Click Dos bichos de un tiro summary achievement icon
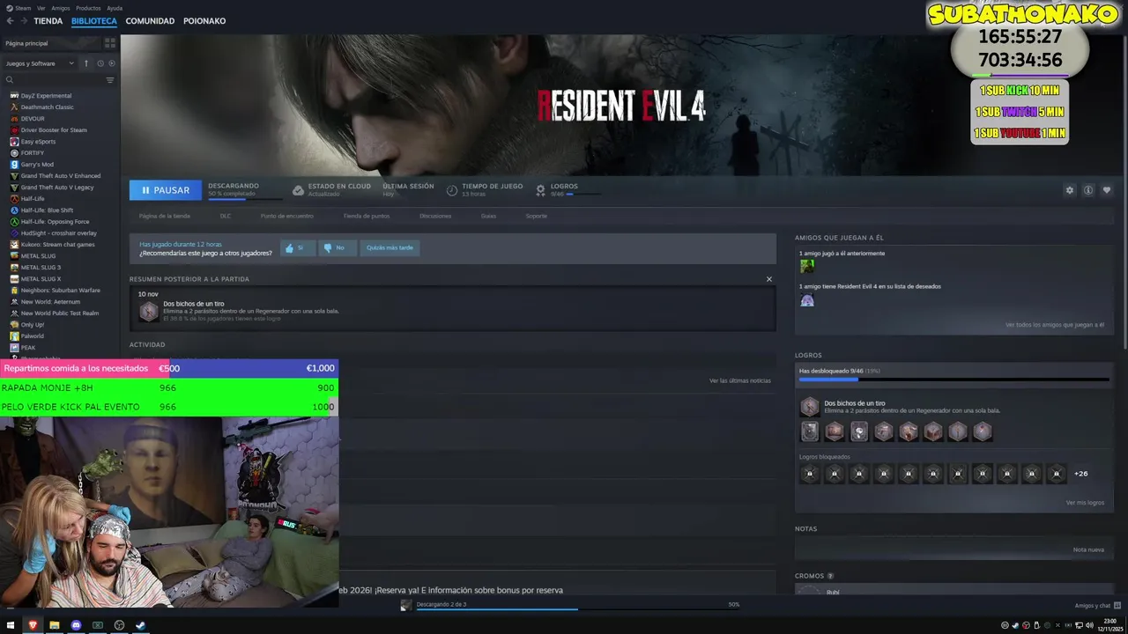The width and height of the screenshot is (1128, 634). [x=149, y=311]
